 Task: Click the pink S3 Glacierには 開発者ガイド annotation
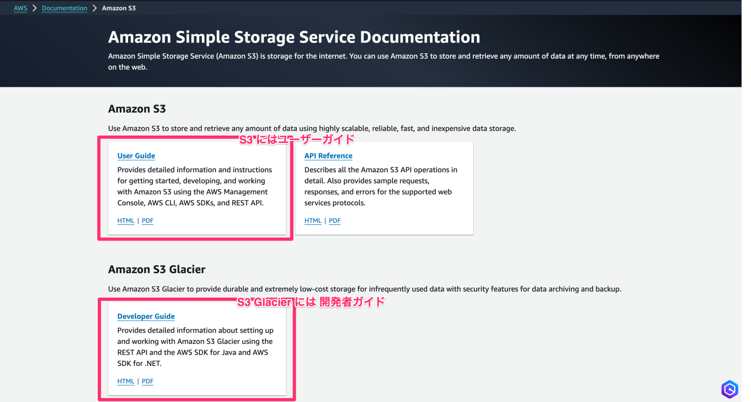click(311, 302)
